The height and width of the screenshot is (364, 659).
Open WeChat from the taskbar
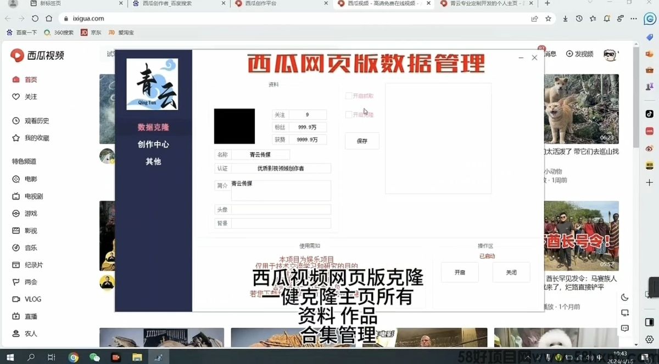pos(94,357)
